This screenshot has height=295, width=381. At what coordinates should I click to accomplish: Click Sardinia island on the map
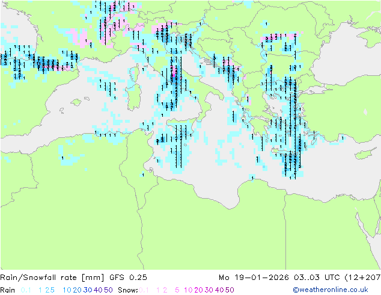135,98
